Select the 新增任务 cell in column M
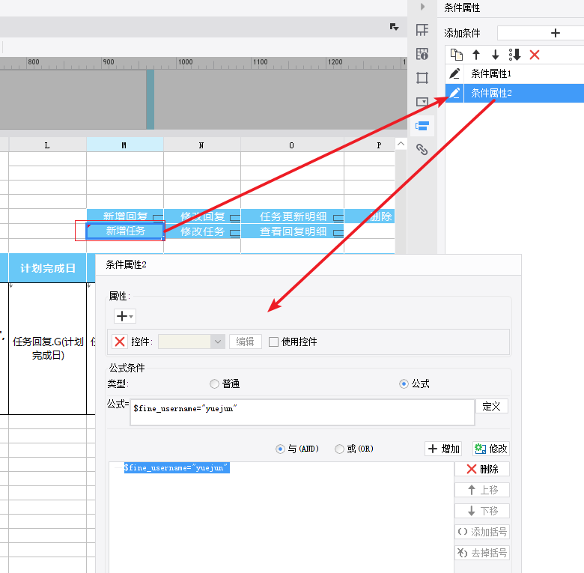Image resolution: width=584 pixels, height=573 pixels. 125,231
